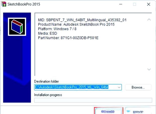This screenshot has height=114, width=156.
Task: Click the WinRAR books icon in title bar
Action: pos(4,4)
